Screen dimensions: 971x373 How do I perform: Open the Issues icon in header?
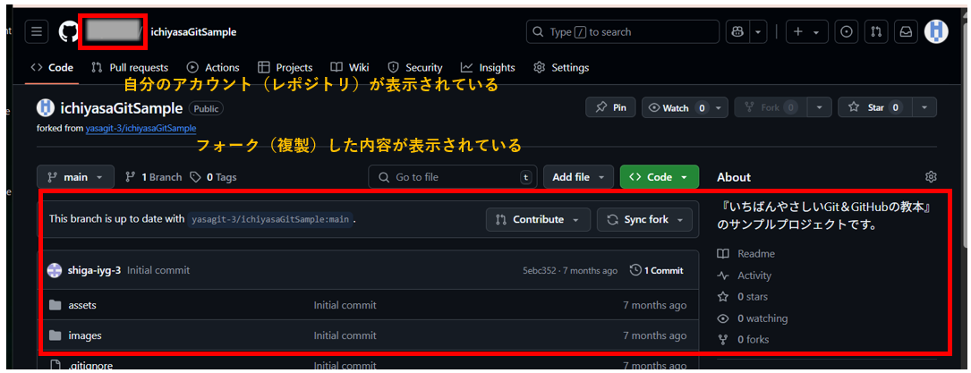pos(846,31)
